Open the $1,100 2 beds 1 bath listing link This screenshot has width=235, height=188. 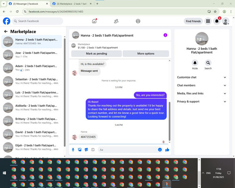tap(98, 47)
